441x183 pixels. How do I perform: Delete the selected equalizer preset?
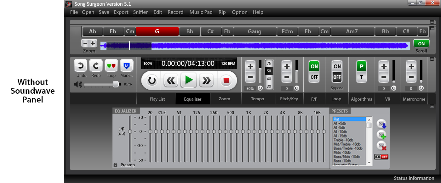point(381,146)
